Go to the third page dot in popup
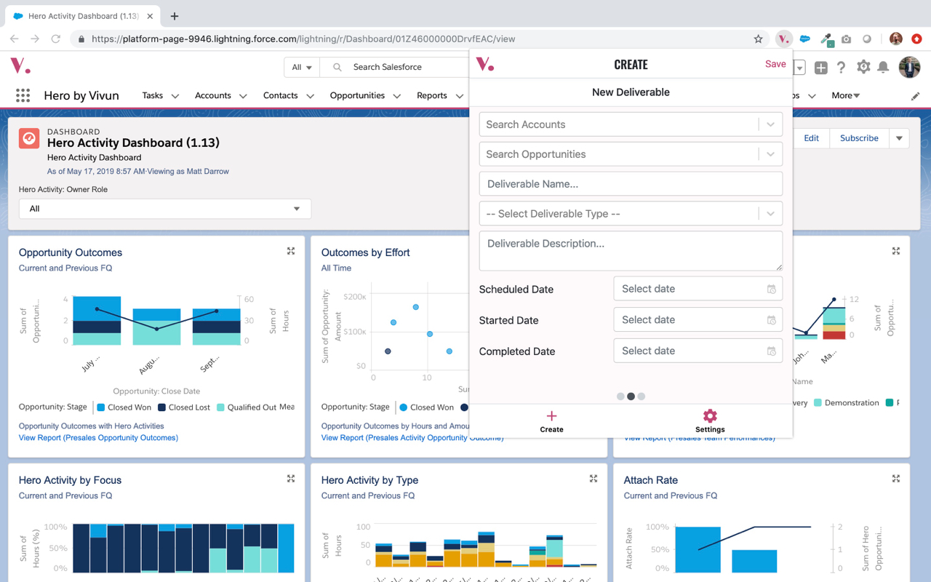Viewport: 931px width, 582px height. 641,396
